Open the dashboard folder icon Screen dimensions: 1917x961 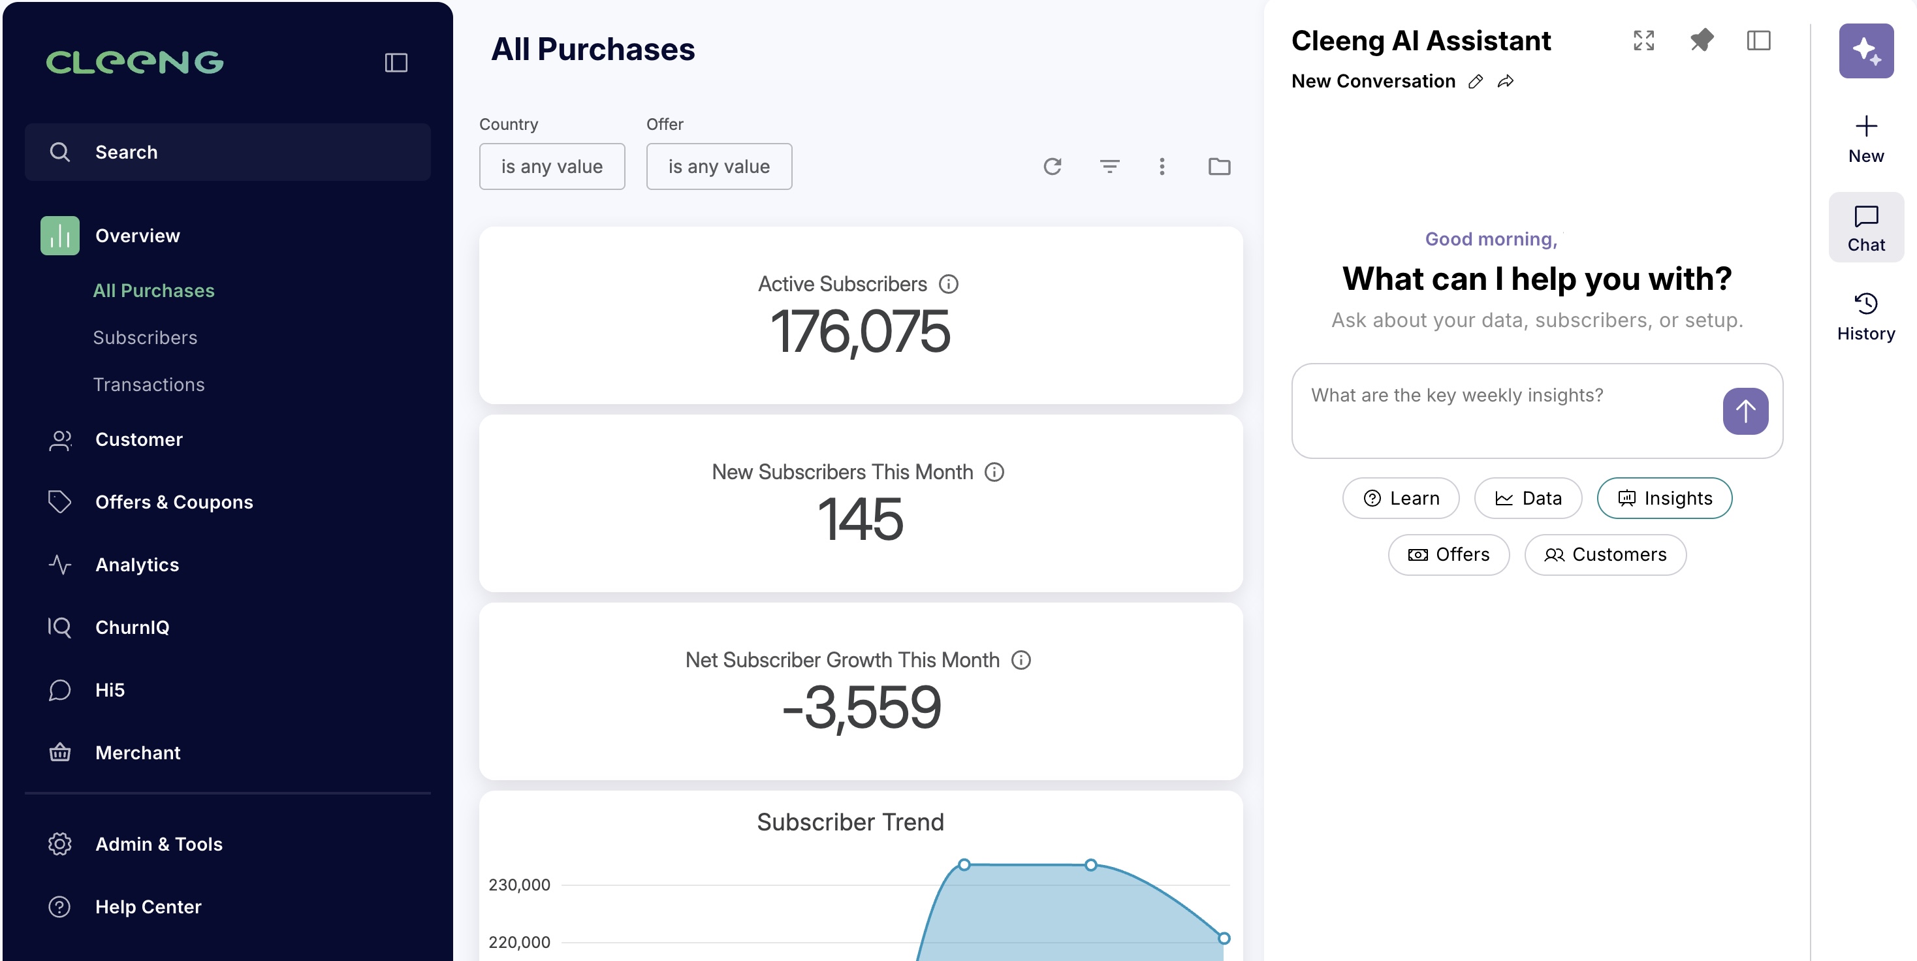coord(1219,166)
